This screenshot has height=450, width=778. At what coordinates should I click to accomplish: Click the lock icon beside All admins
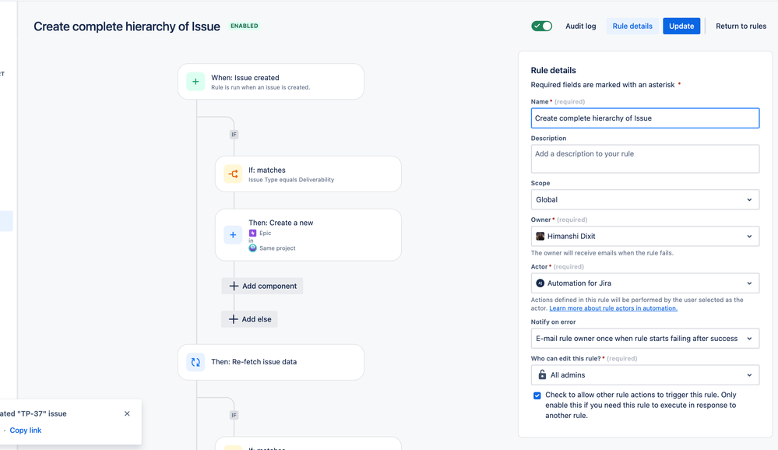click(x=542, y=374)
